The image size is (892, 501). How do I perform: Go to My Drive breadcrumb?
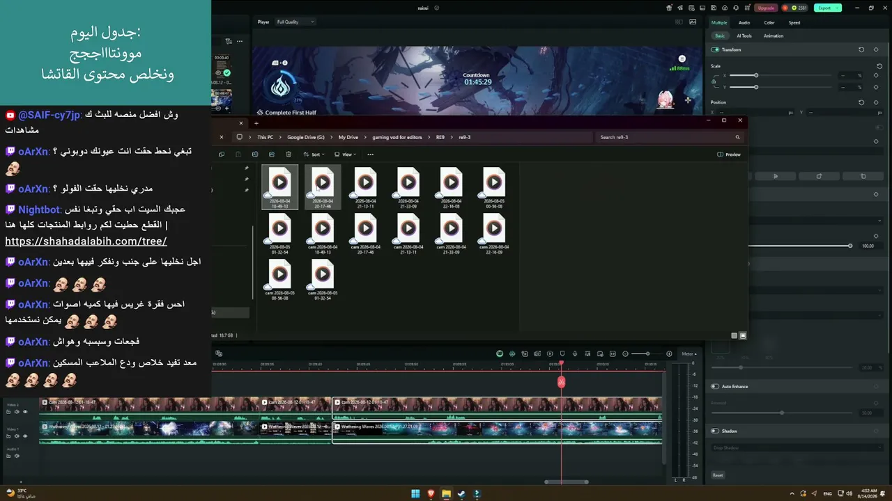point(348,137)
